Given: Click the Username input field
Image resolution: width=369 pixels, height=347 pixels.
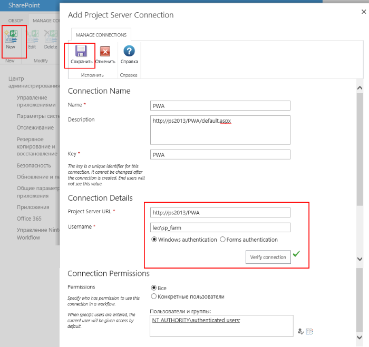Looking at the screenshot, I should point(220,227).
